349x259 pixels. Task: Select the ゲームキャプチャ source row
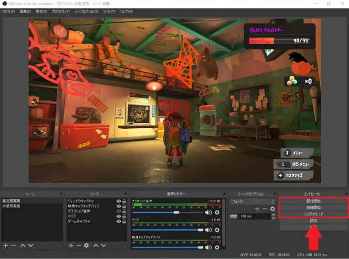click(96, 221)
